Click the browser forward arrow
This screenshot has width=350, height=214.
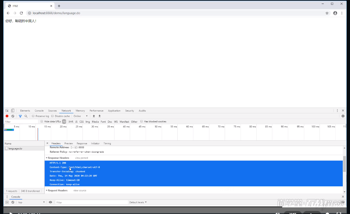(x=15, y=13)
